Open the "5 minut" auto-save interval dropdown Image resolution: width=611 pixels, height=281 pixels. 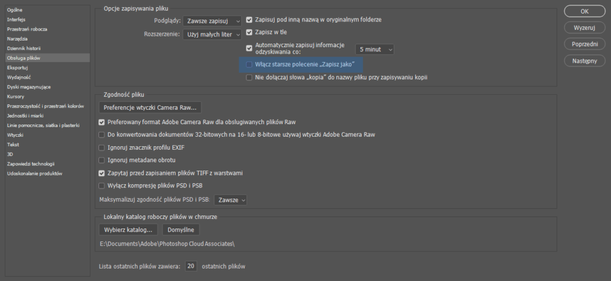pyautogui.click(x=375, y=50)
